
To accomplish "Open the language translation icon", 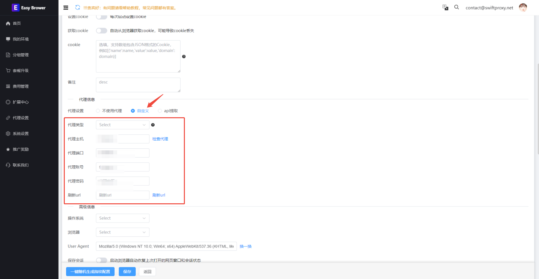I will pyautogui.click(x=445, y=7).
